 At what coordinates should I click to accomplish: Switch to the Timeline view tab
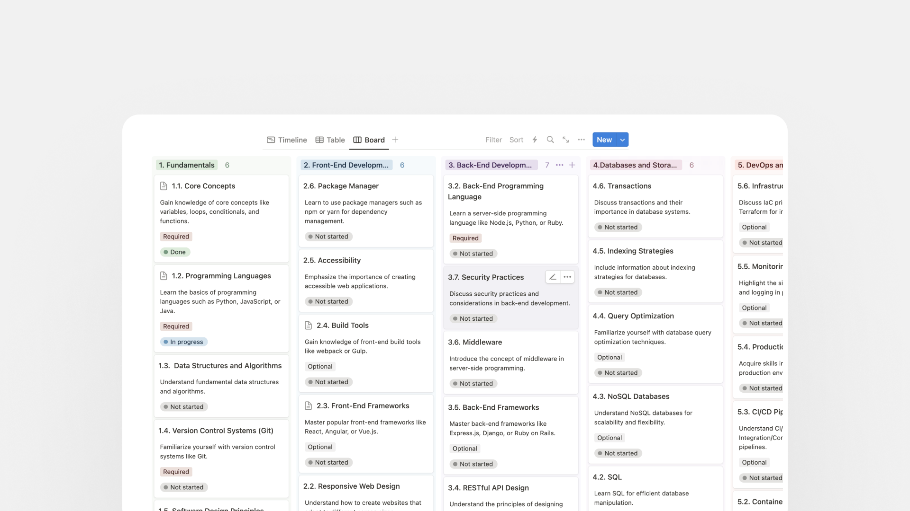click(287, 140)
